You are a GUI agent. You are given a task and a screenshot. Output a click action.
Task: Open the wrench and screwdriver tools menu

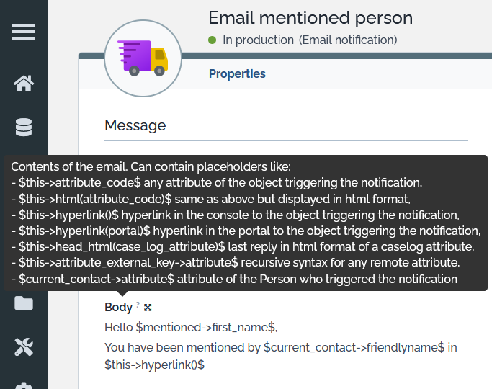click(24, 347)
